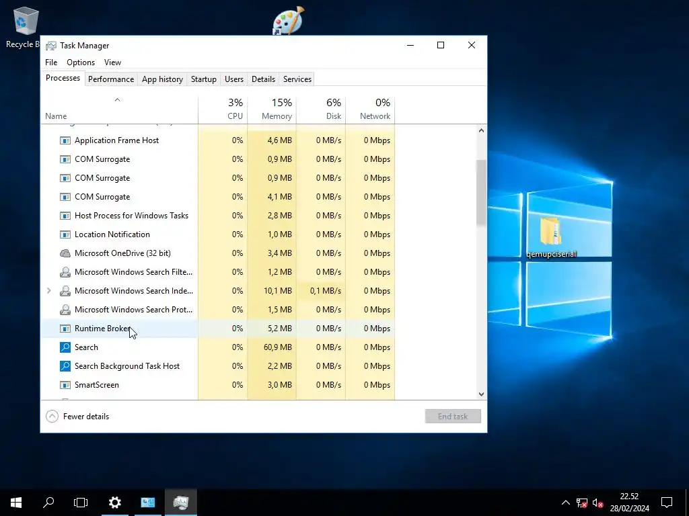
Task: Click the control panel taskbar icon
Action: coord(147,503)
